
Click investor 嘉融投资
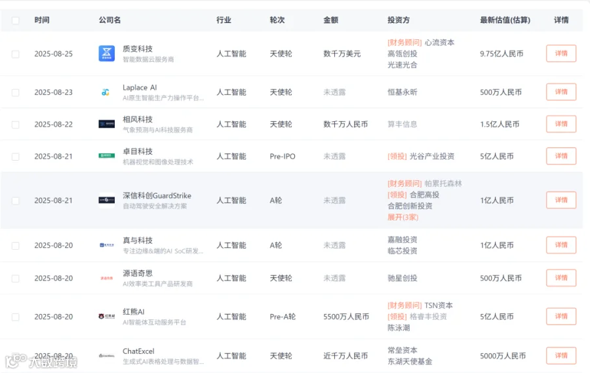[403, 240]
